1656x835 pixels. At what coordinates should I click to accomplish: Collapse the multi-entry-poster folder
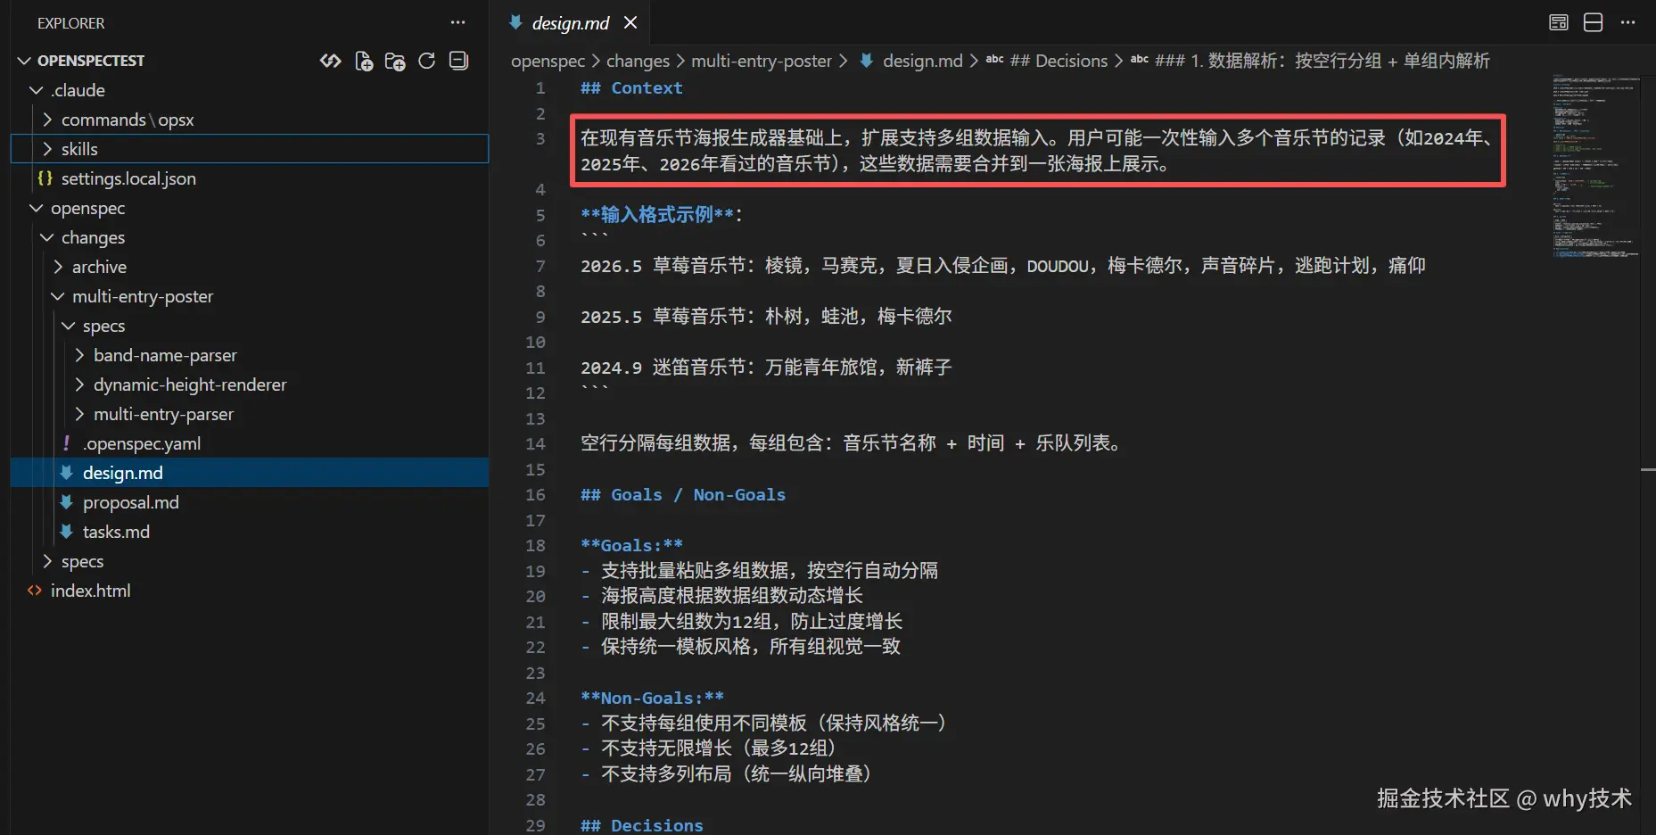pos(57,296)
